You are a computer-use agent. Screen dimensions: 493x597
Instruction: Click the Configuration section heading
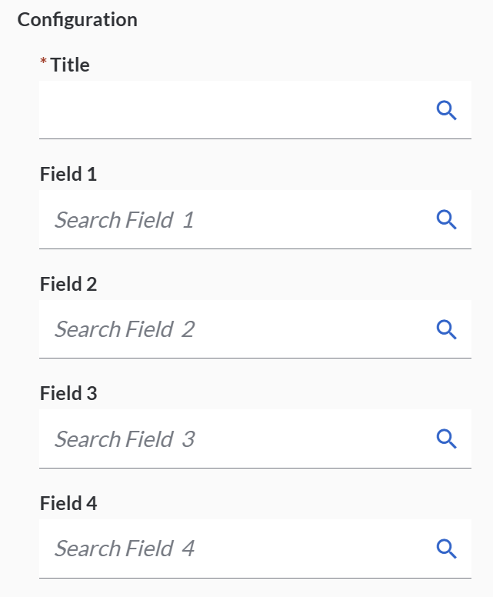(x=78, y=20)
